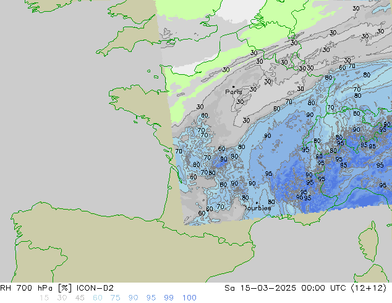Click light-blue legend value 60
392x303 pixels.
click(98, 298)
